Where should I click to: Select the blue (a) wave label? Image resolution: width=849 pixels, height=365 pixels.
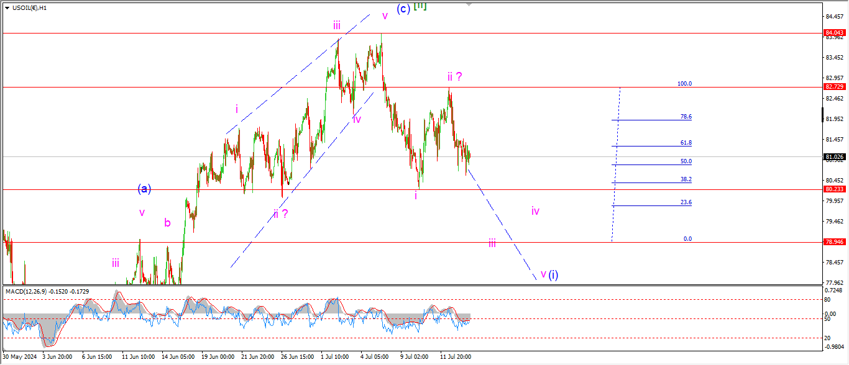[x=144, y=189]
